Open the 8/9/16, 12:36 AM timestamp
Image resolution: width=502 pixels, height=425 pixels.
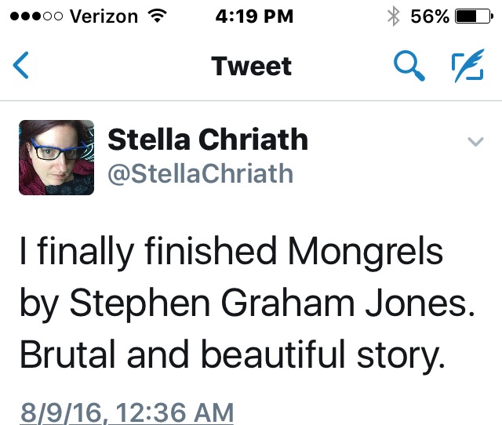point(127,412)
